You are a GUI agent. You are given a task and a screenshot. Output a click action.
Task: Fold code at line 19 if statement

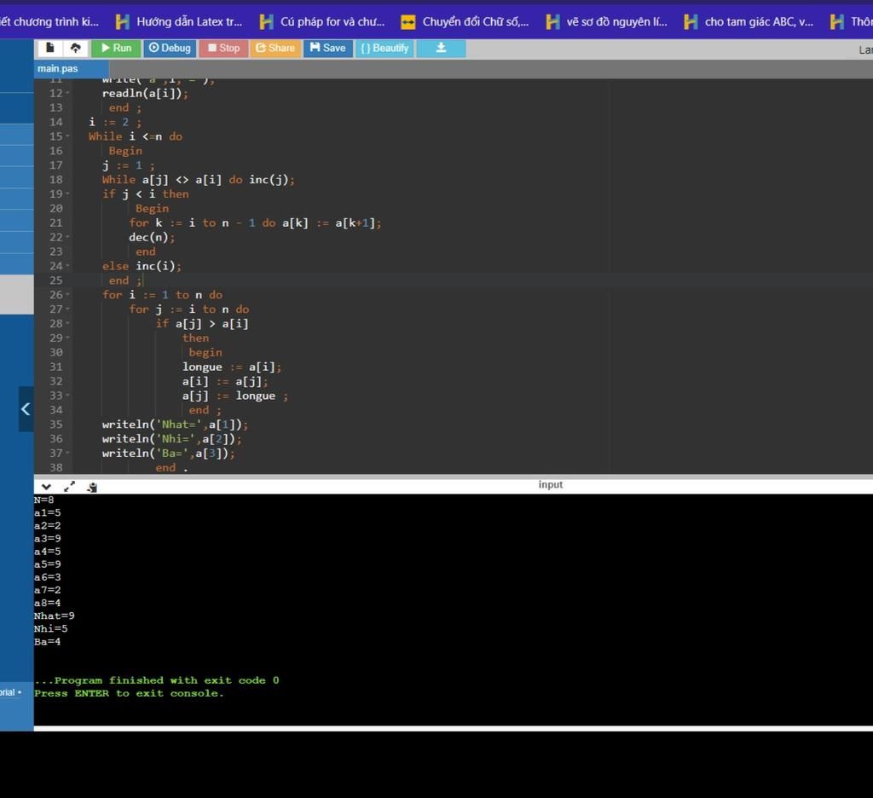[68, 194]
